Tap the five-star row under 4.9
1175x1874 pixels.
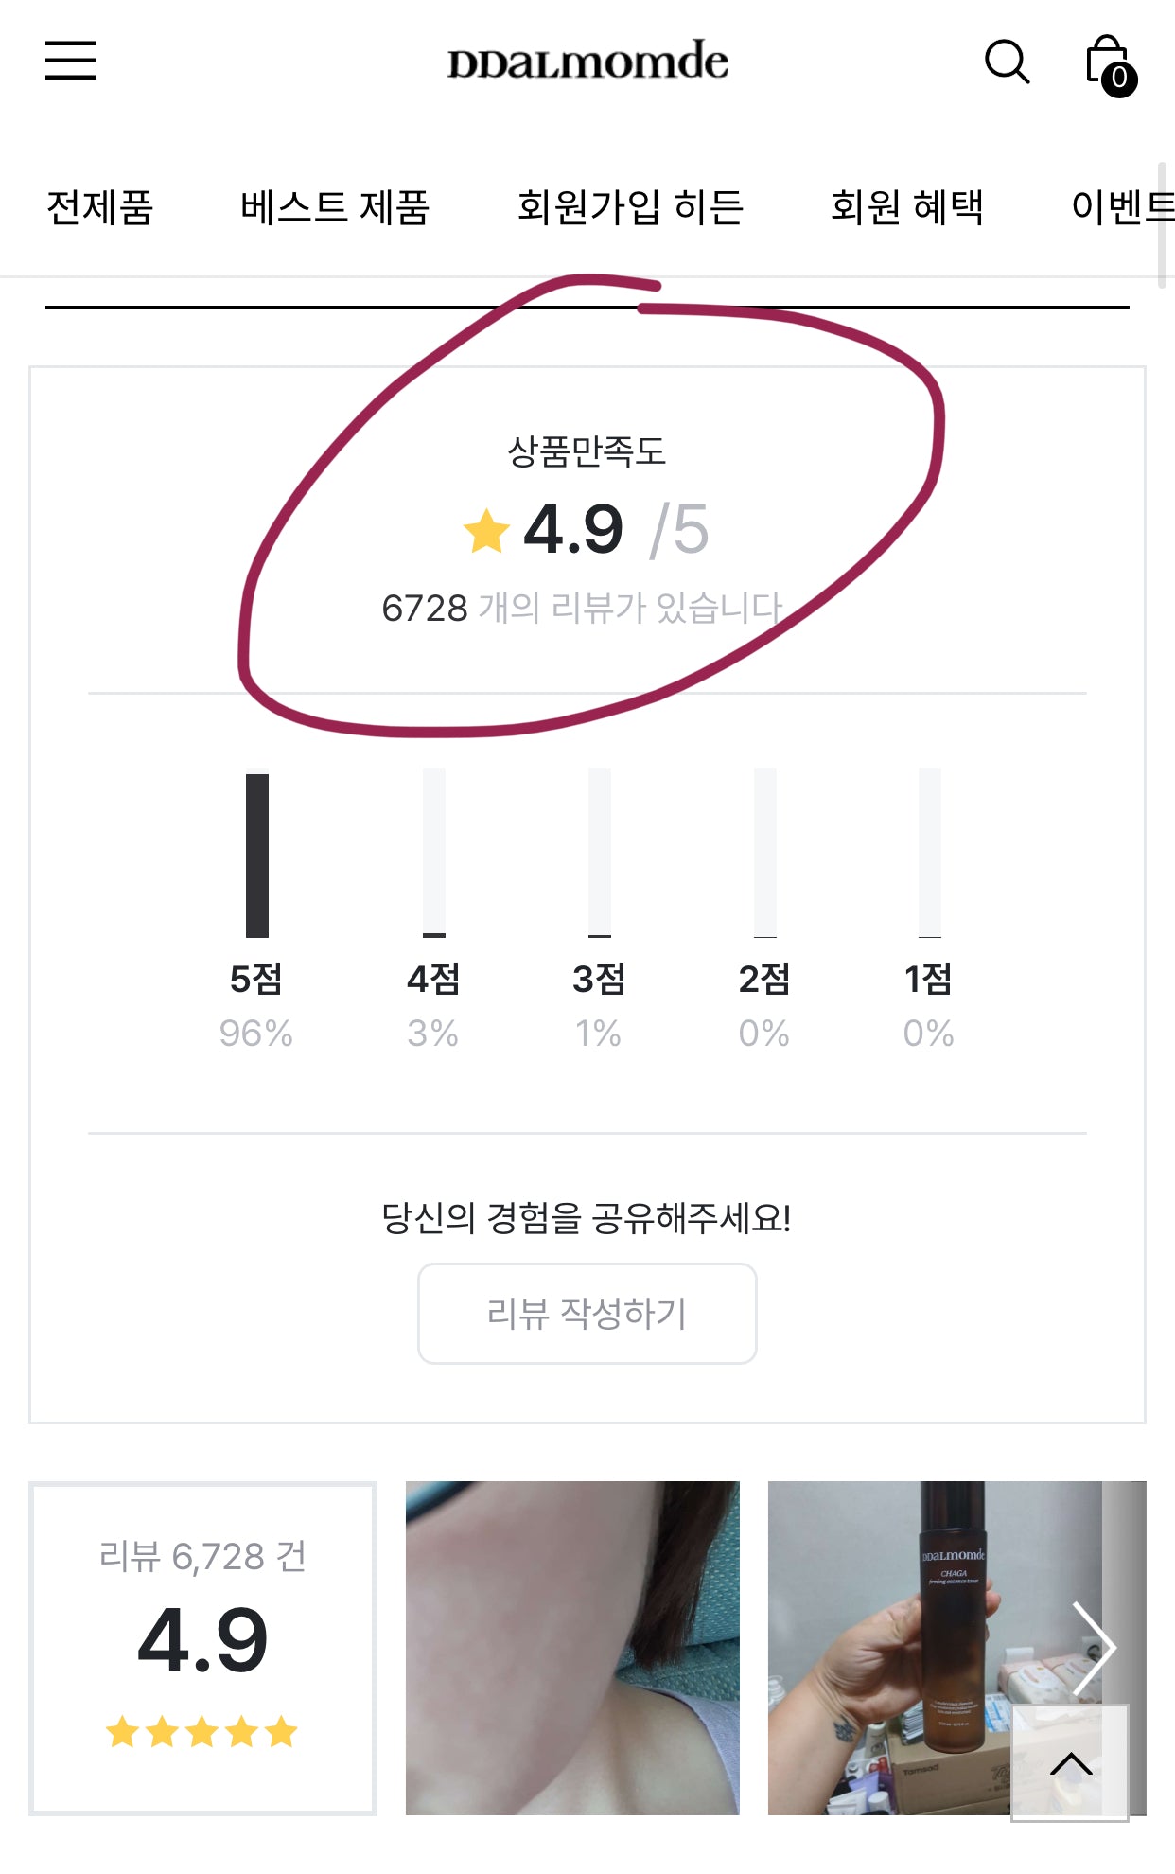point(202,1732)
